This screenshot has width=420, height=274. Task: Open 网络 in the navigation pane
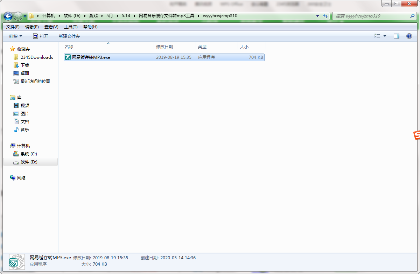tap(18, 178)
